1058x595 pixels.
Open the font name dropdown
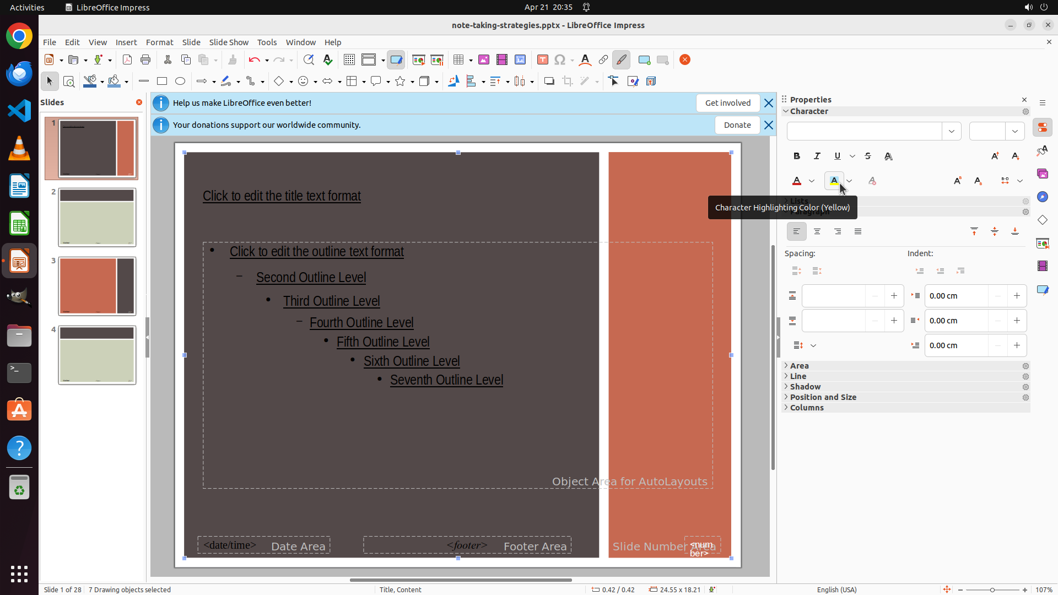[952, 132]
